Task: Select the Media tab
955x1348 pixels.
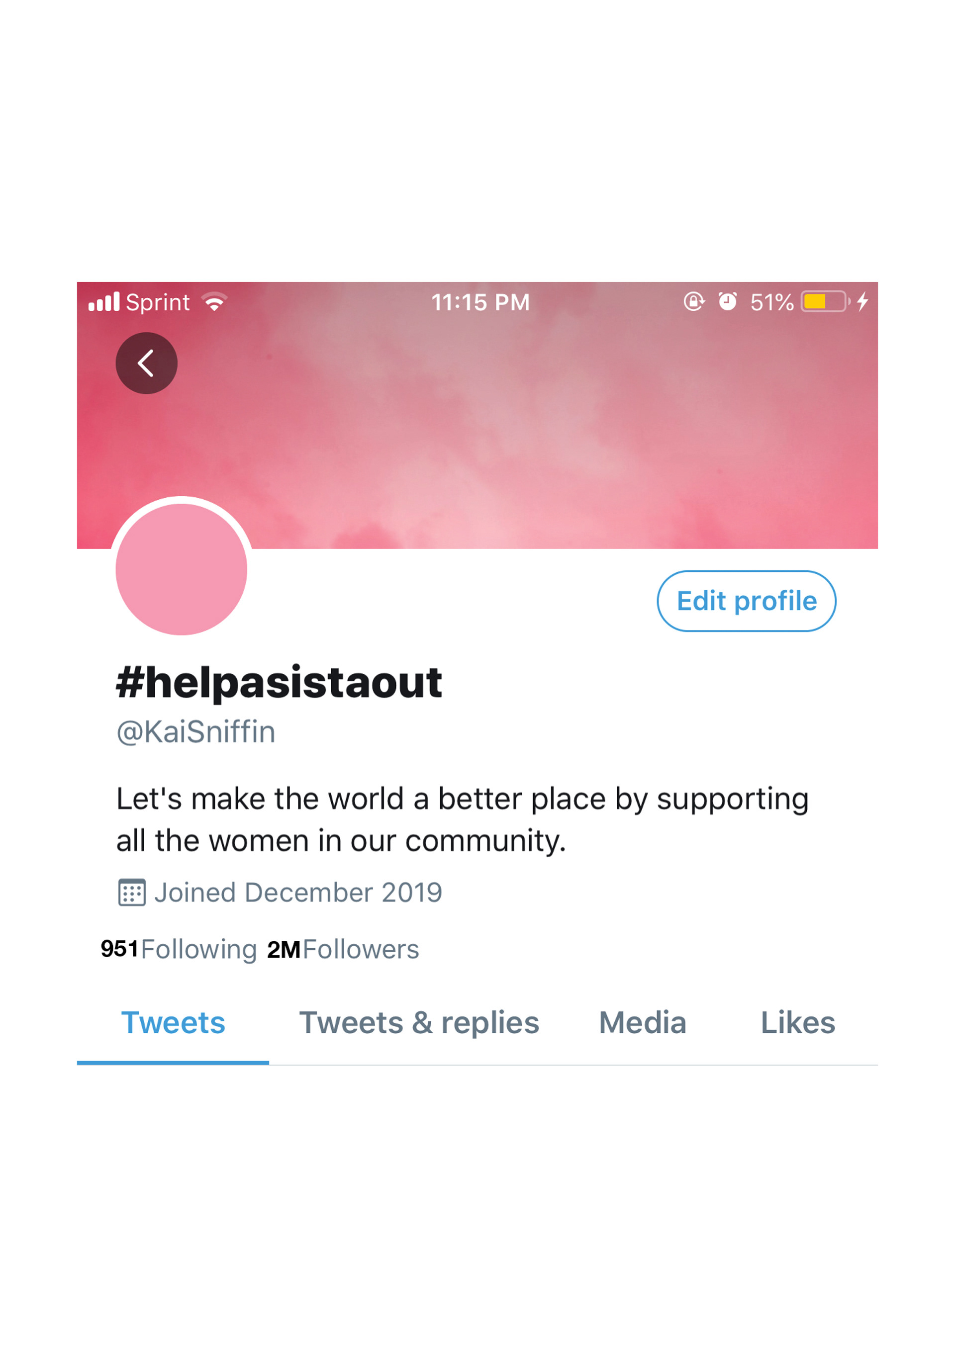Action: click(642, 1022)
